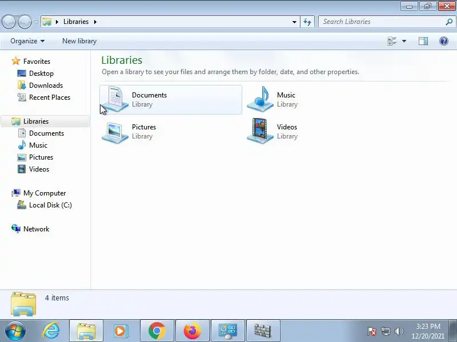Click the Documents label in the main pane
Image resolution: width=457 pixels, height=342 pixels.
tap(149, 95)
